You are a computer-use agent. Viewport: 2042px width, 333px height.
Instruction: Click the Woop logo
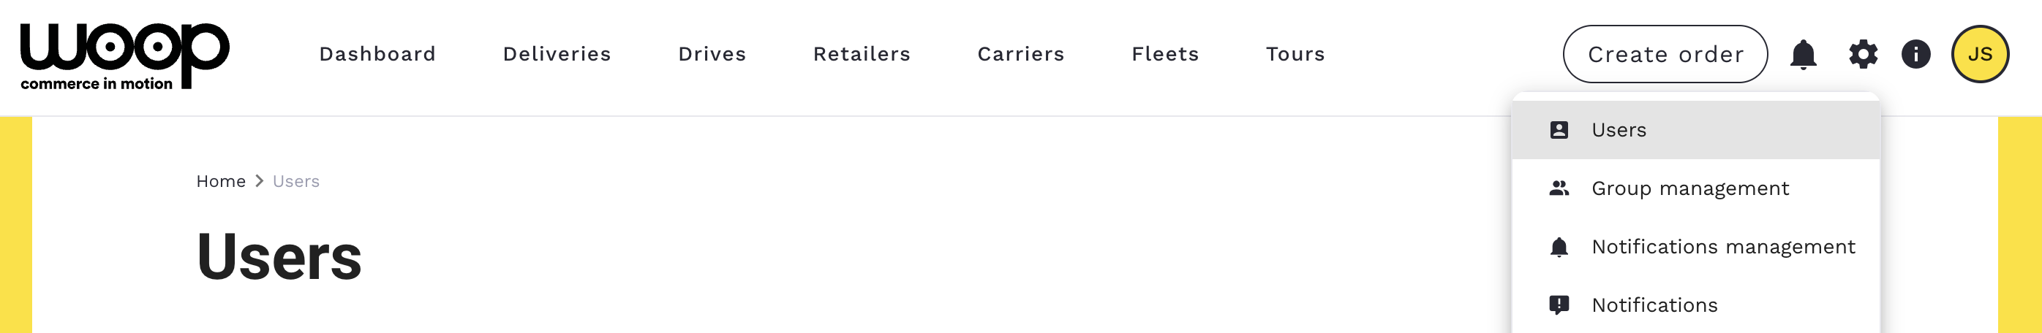tap(124, 55)
